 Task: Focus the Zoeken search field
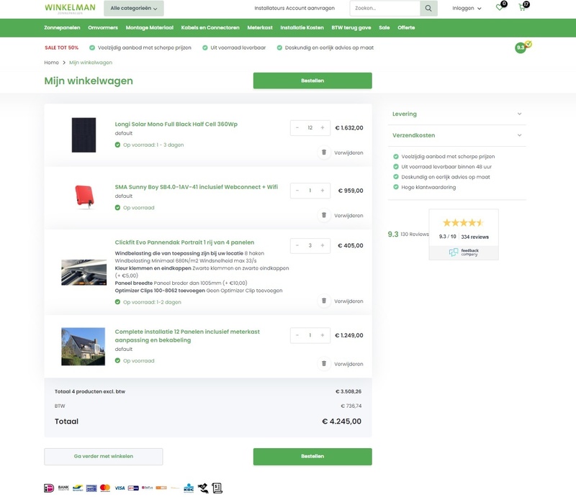coord(385,8)
